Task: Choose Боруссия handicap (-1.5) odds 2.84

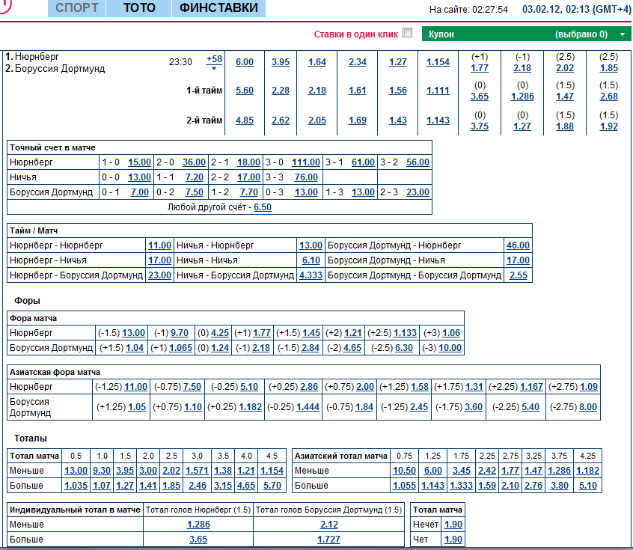Action: (x=310, y=348)
